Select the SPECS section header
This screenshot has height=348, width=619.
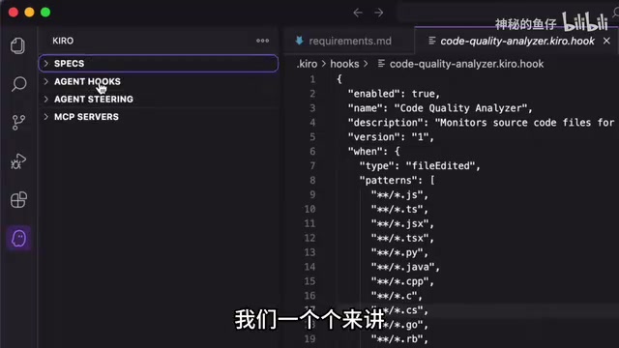tap(159, 63)
